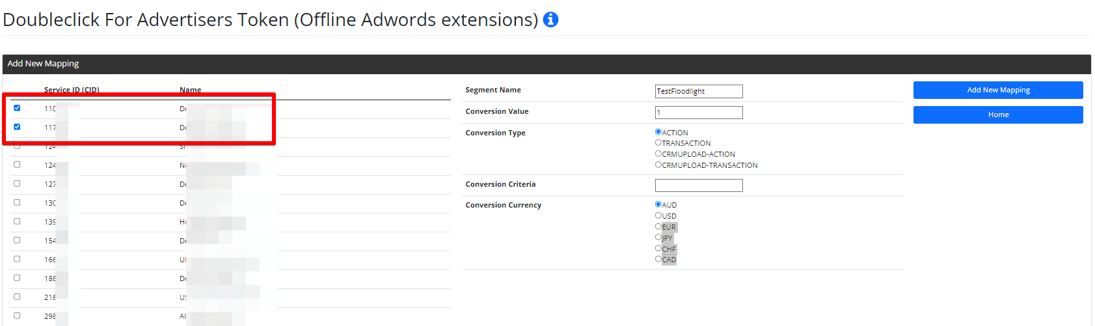Select EUR as conversion currency
Image resolution: width=1095 pixels, height=326 pixels.
(x=658, y=226)
